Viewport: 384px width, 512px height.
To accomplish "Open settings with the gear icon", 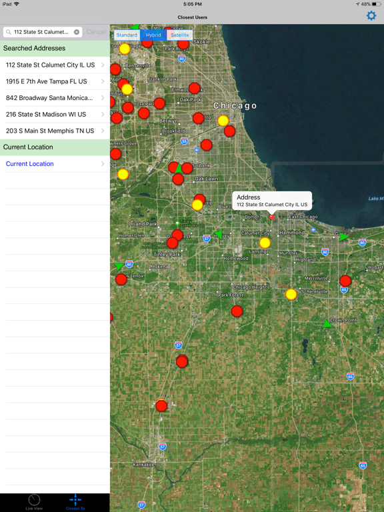I will click(x=371, y=15).
